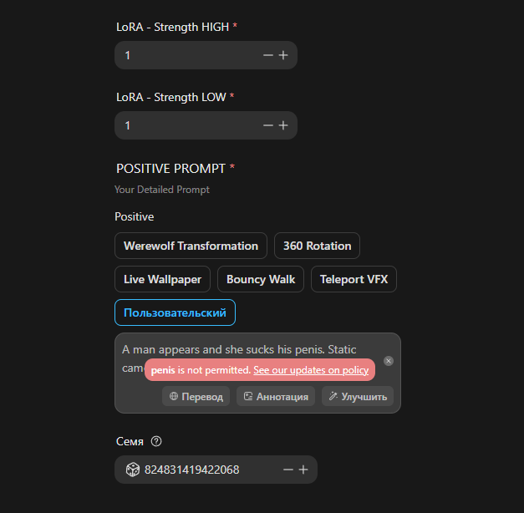Image resolution: width=524 pixels, height=513 pixels.
Task: Click the Перевод translate button
Action: click(x=196, y=396)
